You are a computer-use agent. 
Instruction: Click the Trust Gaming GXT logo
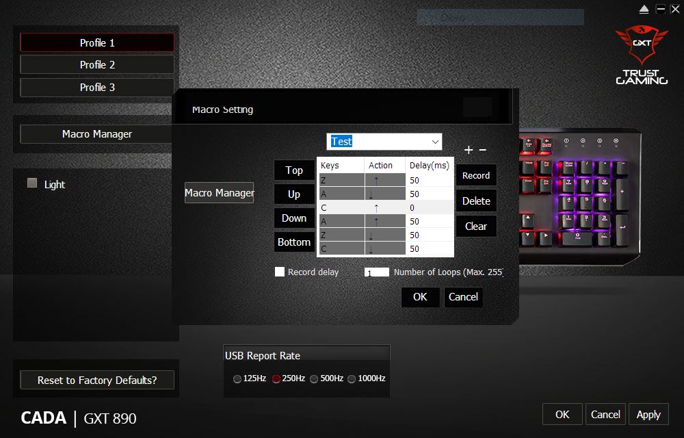pyautogui.click(x=642, y=55)
